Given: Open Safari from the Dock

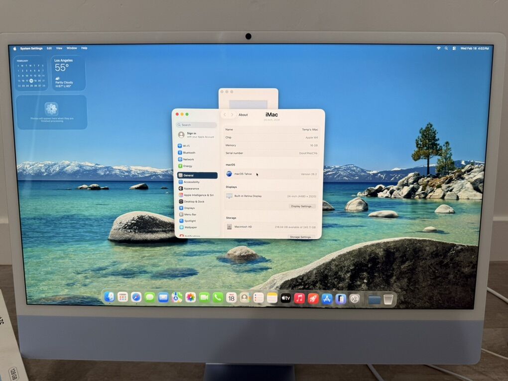Looking at the screenshot, I should (x=136, y=297).
